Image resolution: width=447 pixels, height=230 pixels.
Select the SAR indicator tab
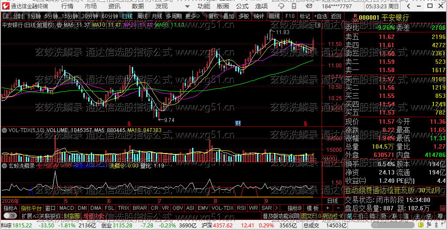point(267,208)
